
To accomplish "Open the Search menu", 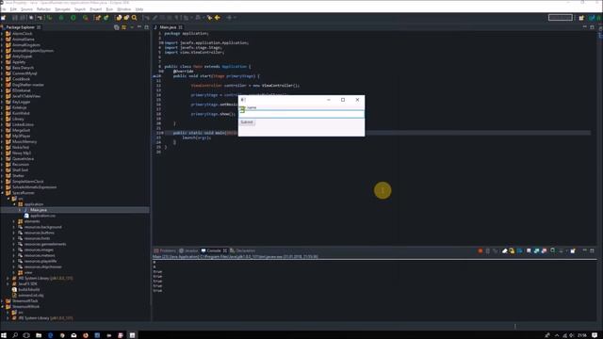I will [x=80, y=9].
